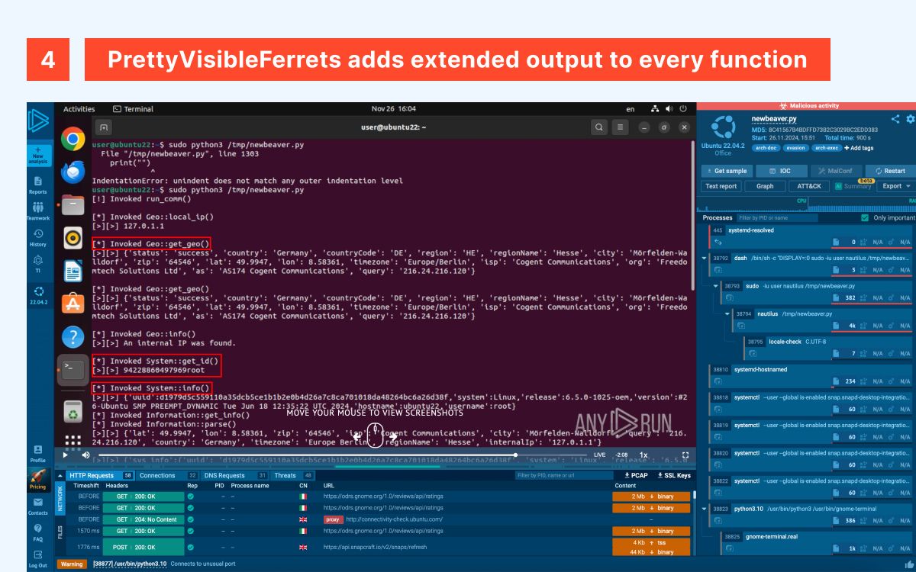Screen dimensions: 916x572
Task: Select the vertical FILES tab
Action: (60, 532)
